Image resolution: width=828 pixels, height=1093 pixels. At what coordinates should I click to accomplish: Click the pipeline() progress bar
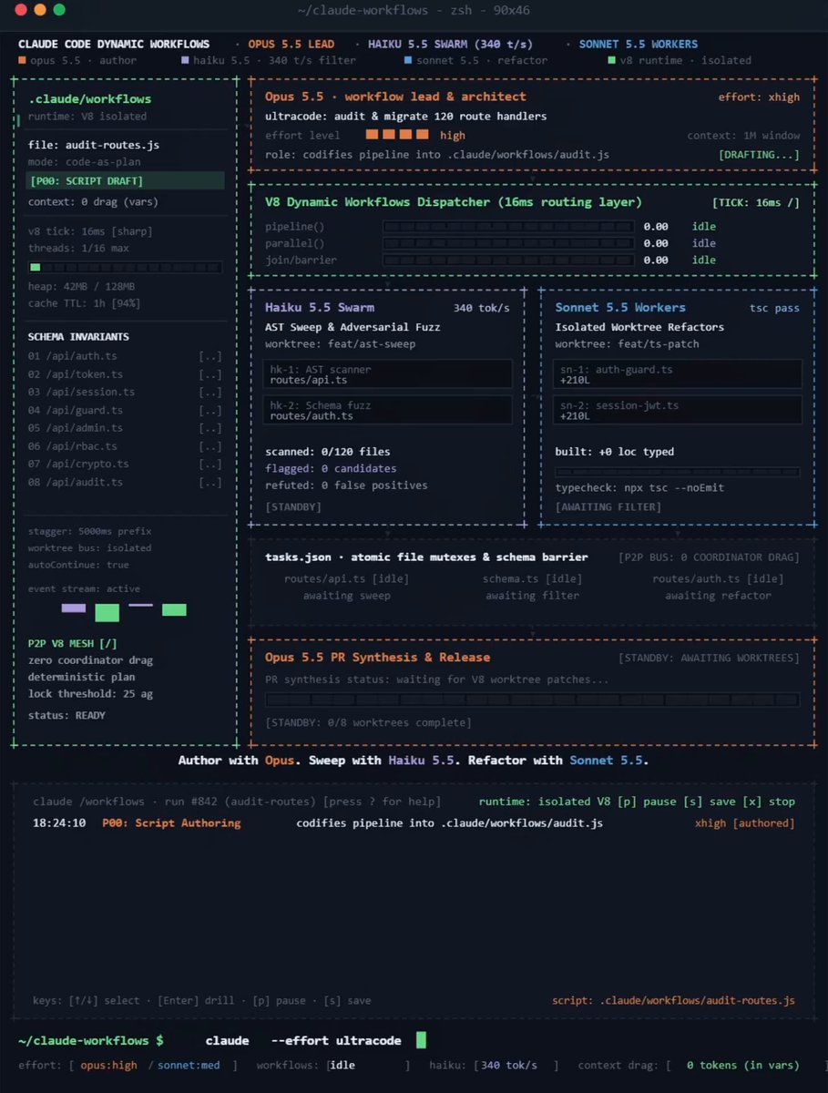pyautogui.click(x=507, y=227)
